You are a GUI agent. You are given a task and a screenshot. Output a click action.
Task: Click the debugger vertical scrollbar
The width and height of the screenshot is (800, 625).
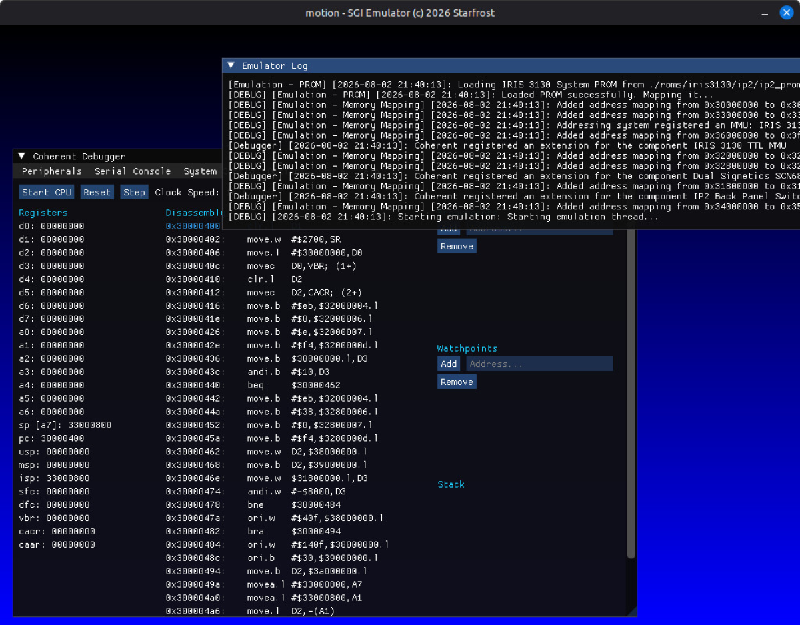click(x=631, y=393)
